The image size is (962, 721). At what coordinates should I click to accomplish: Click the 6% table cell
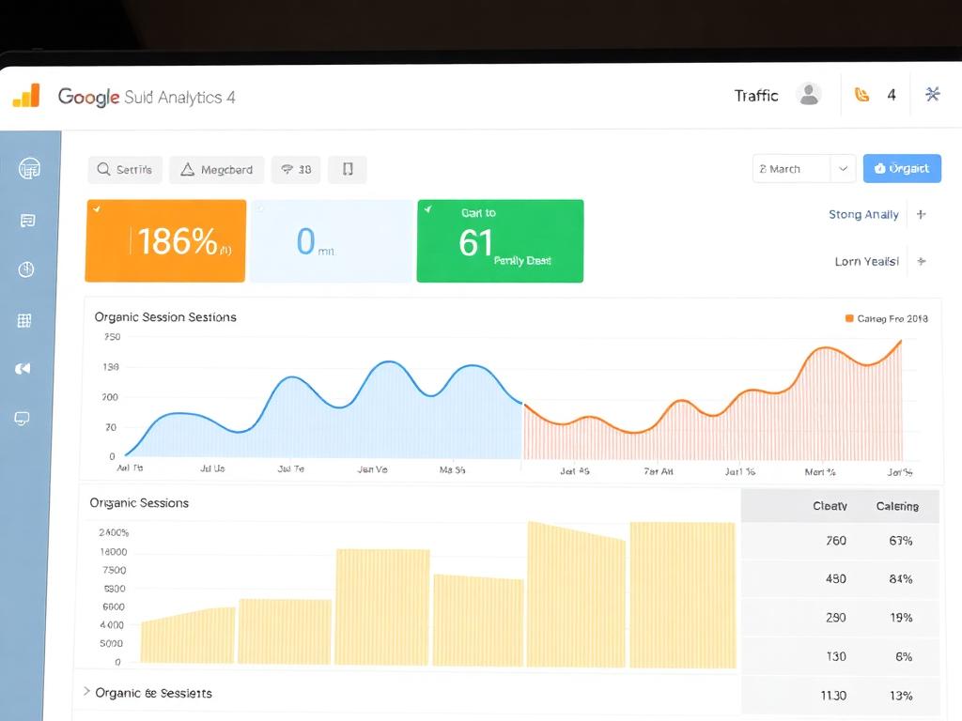(x=903, y=656)
